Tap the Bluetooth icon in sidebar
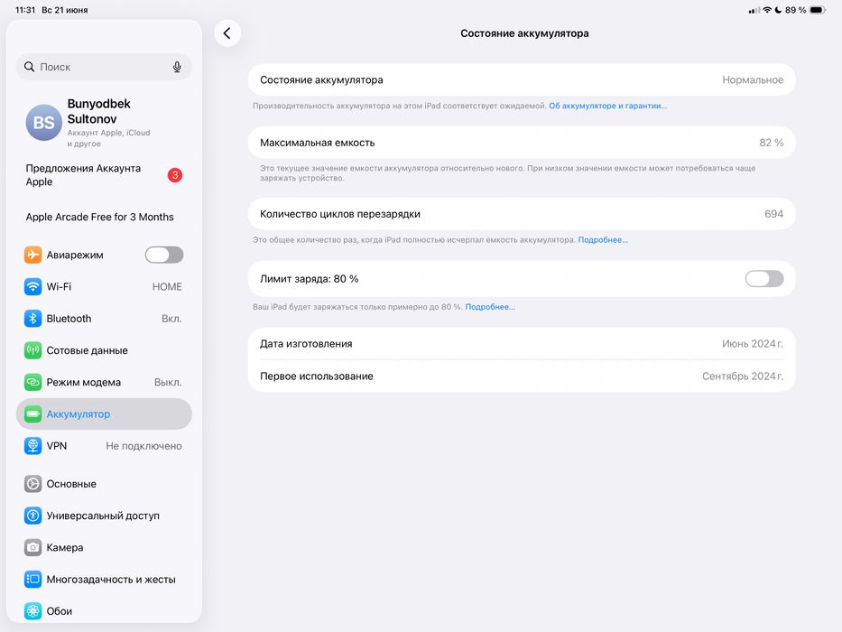Screen dimensions: 842x632 coord(32,318)
